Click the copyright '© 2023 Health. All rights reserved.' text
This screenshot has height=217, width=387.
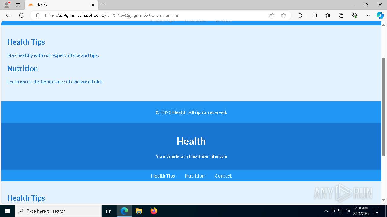pyautogui.click(x=191, y=112)
